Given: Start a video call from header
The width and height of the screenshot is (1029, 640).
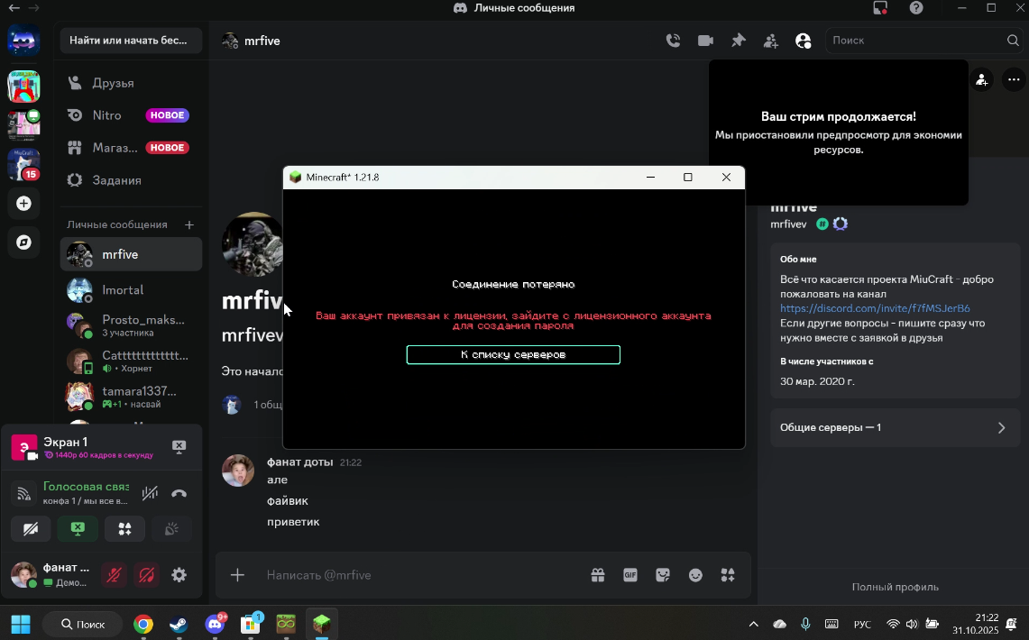Looking at the screenshot, I should (x=705, y=41).
